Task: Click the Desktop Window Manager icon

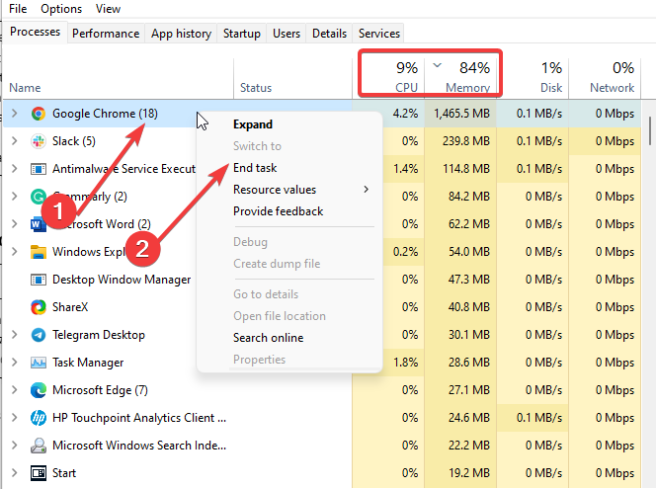Action: [x=39, y=280]
